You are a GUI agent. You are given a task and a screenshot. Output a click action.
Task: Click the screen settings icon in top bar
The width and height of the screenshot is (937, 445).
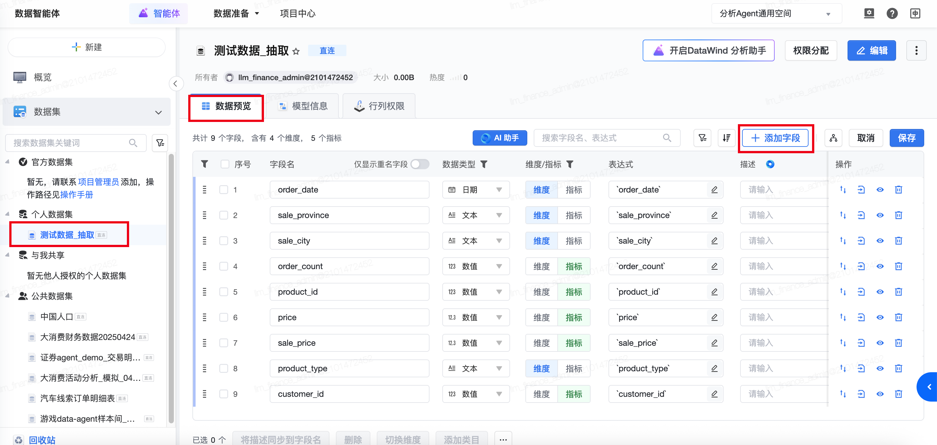click(x=869, y=13)
